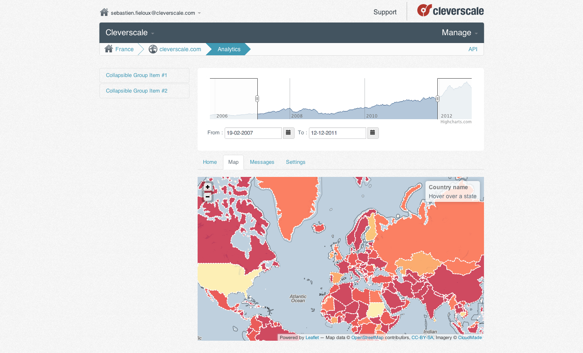Click the 2008 label on the chart

pyautogui.click(x=297, y=116)
